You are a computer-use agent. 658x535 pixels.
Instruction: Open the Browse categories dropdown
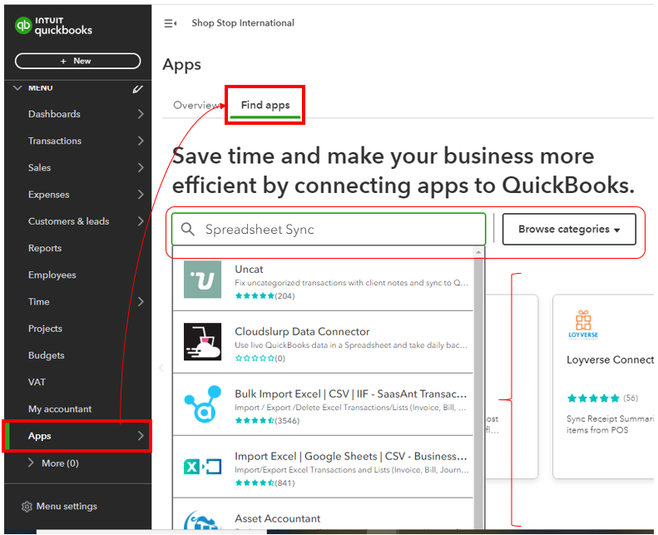[569, 229]
